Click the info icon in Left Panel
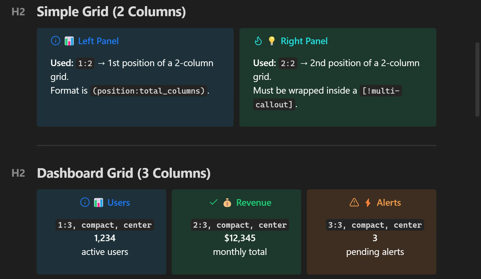The image size is (481, 279). coord(55,41)
